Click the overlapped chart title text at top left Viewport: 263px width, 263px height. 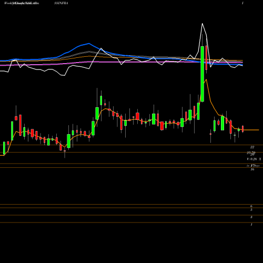22,3
